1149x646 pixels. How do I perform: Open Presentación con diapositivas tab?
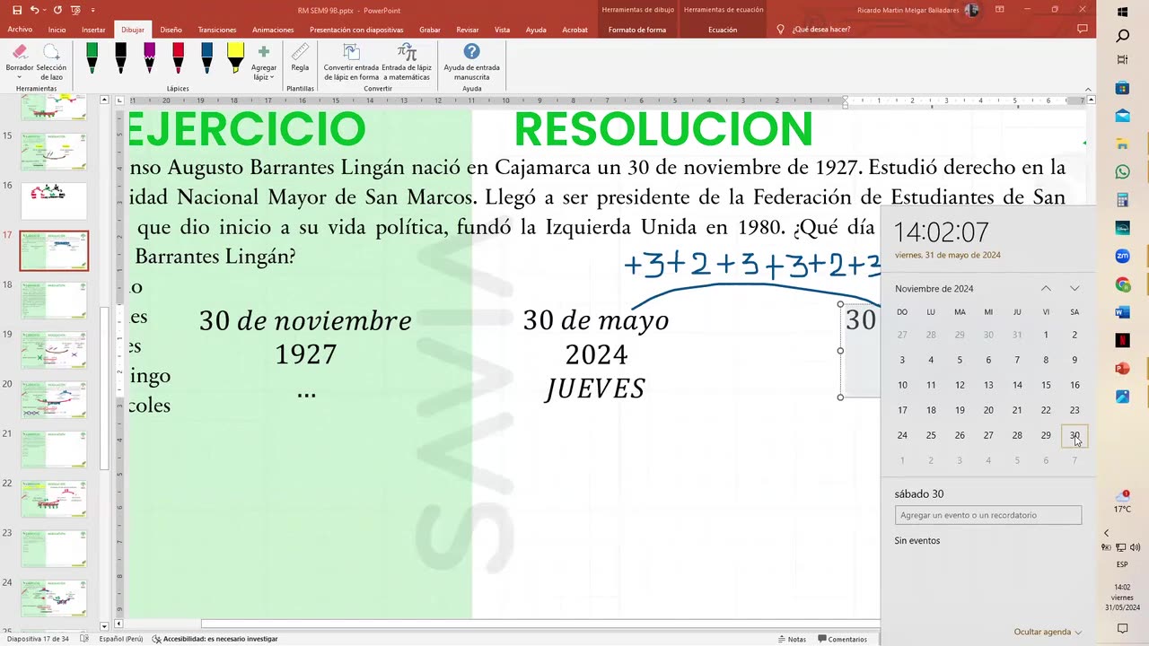[356, 30]
